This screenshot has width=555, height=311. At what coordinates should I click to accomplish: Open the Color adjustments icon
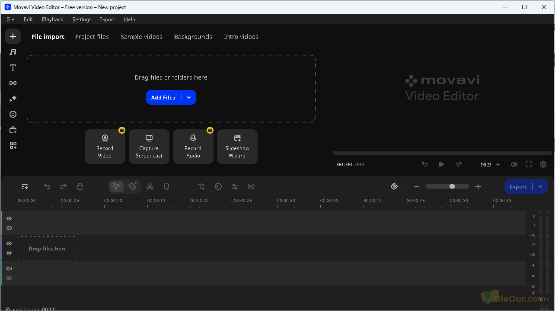coord(218,186)
